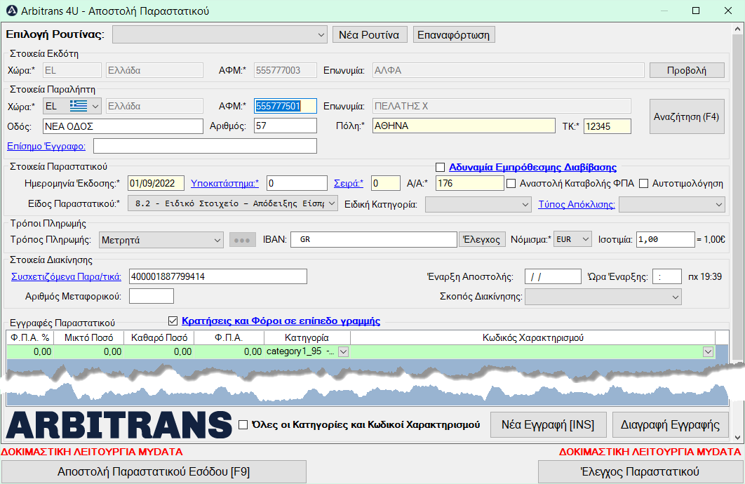Tick Όλες οι Κατηγορίες και Κωδικοί Χαρακτηρισμού

[x=243, y=424]
